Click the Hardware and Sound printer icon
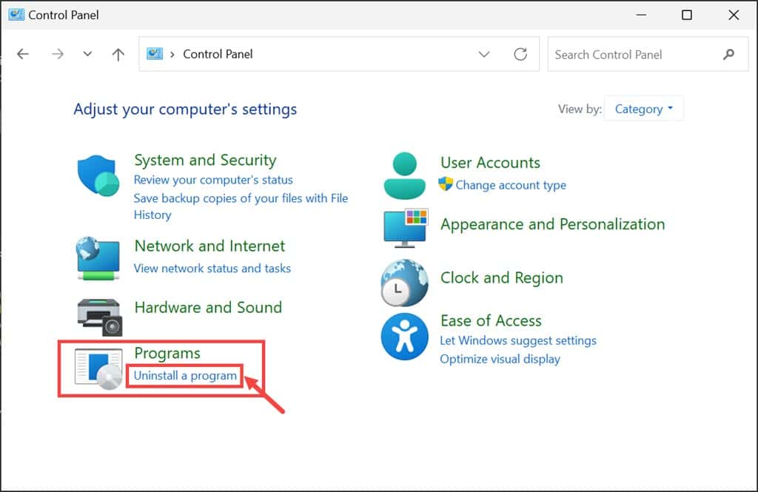Image resolution: width=758 pixels, height=492 pixels. pos(100,317)
